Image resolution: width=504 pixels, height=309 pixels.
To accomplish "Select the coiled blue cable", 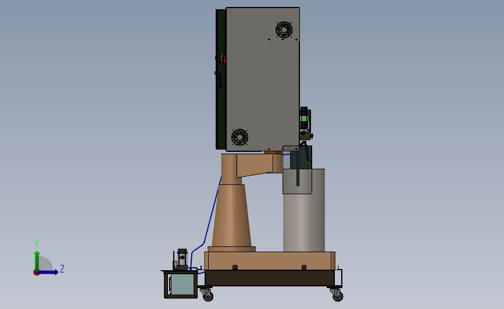I will [x=306, y=153].
